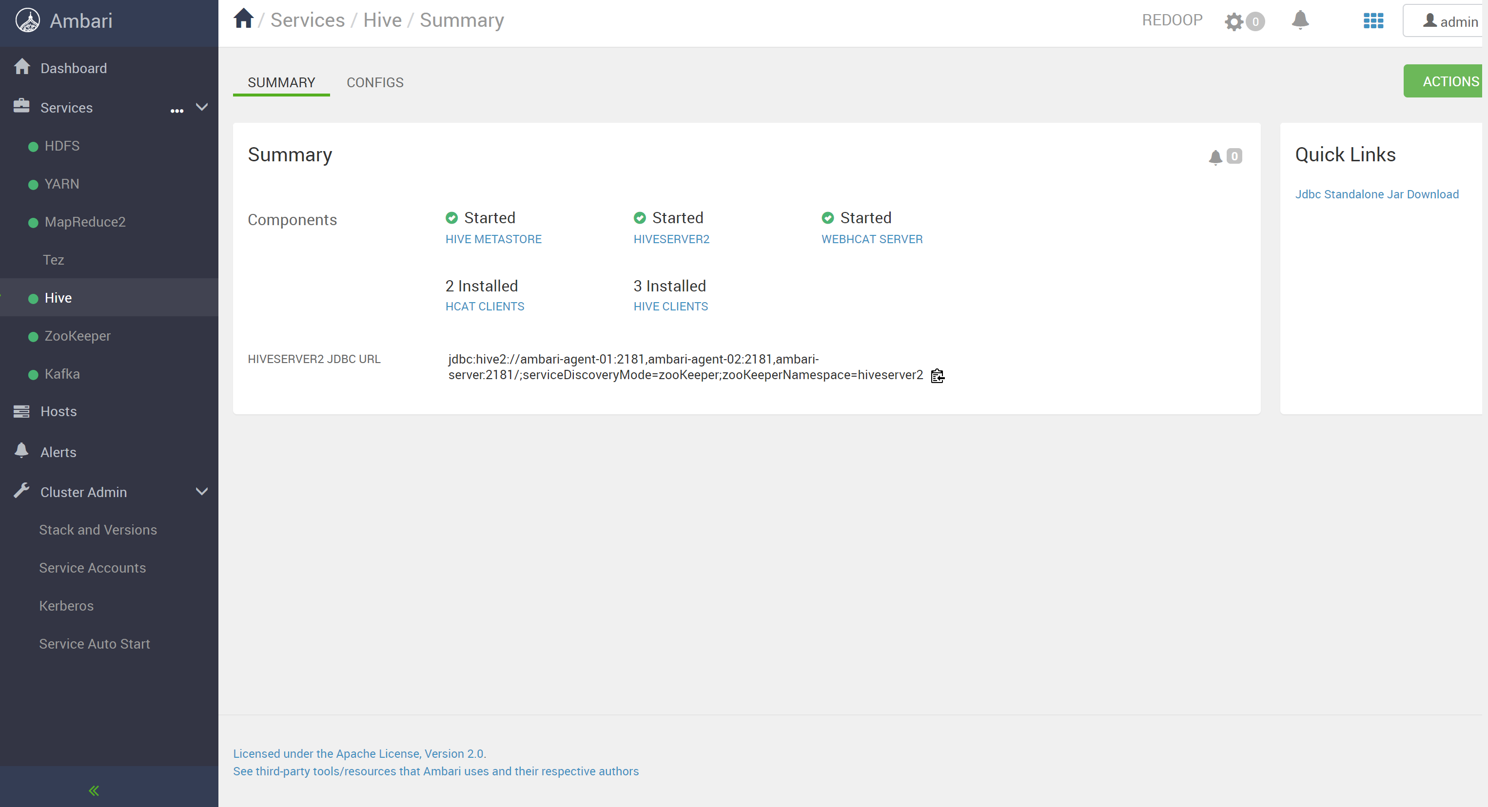Select Service Accounts in sidebar
The height and width of the screenshot is (807, 1488).
(x=93, y=567)
